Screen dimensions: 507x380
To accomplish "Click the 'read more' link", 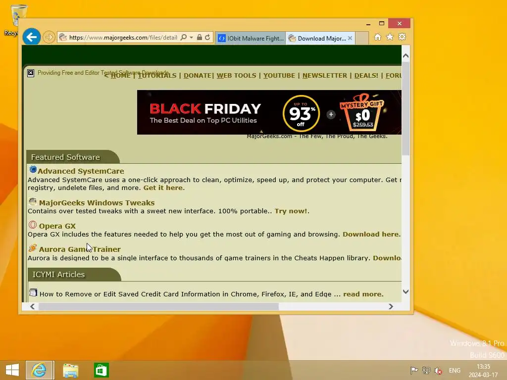I will tap(362, 294).
